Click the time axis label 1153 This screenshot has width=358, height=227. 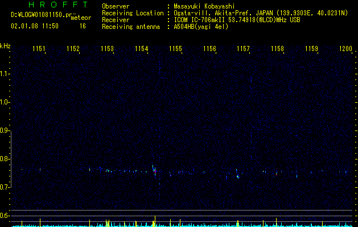[x=107, y=49]
